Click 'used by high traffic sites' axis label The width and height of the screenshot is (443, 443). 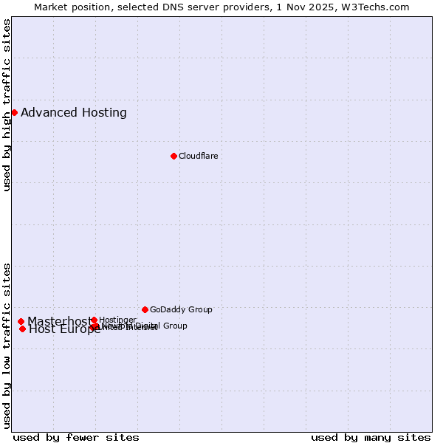[x=7, y=105]
